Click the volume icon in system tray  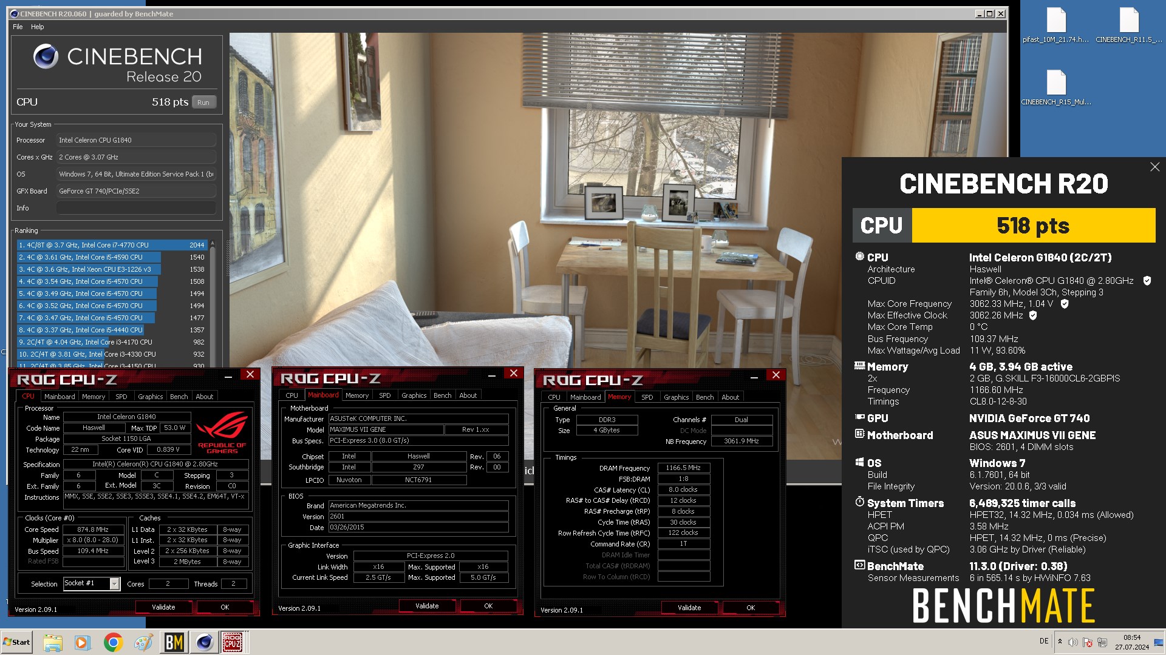[1073, 642]
